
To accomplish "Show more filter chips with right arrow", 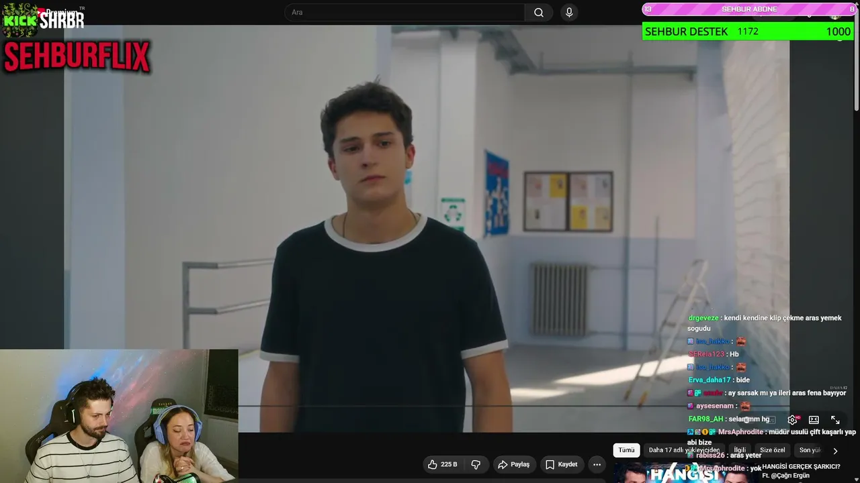I will 835,451.
